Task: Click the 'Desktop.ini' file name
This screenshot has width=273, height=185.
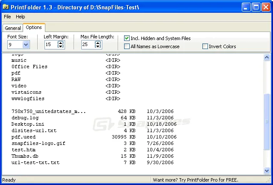Action: (x=28, y=124)
